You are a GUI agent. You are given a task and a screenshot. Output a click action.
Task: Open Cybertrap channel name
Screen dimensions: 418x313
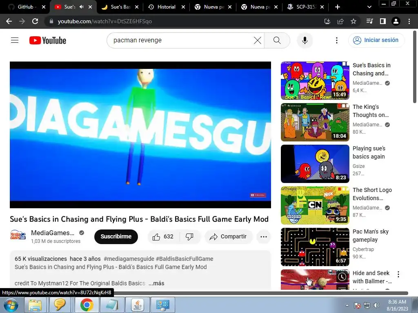(x=363, y=249)
